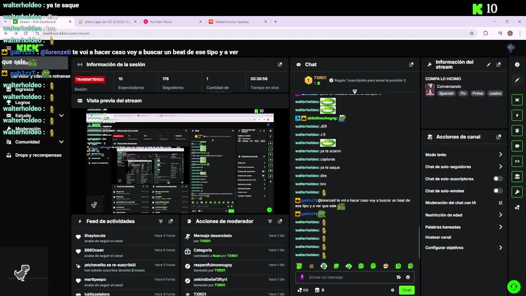Viewport: 526px width, 296px height.
Task: Expand Palabras baneadas options
Action: pyautogui.click(x=501, y=227)
